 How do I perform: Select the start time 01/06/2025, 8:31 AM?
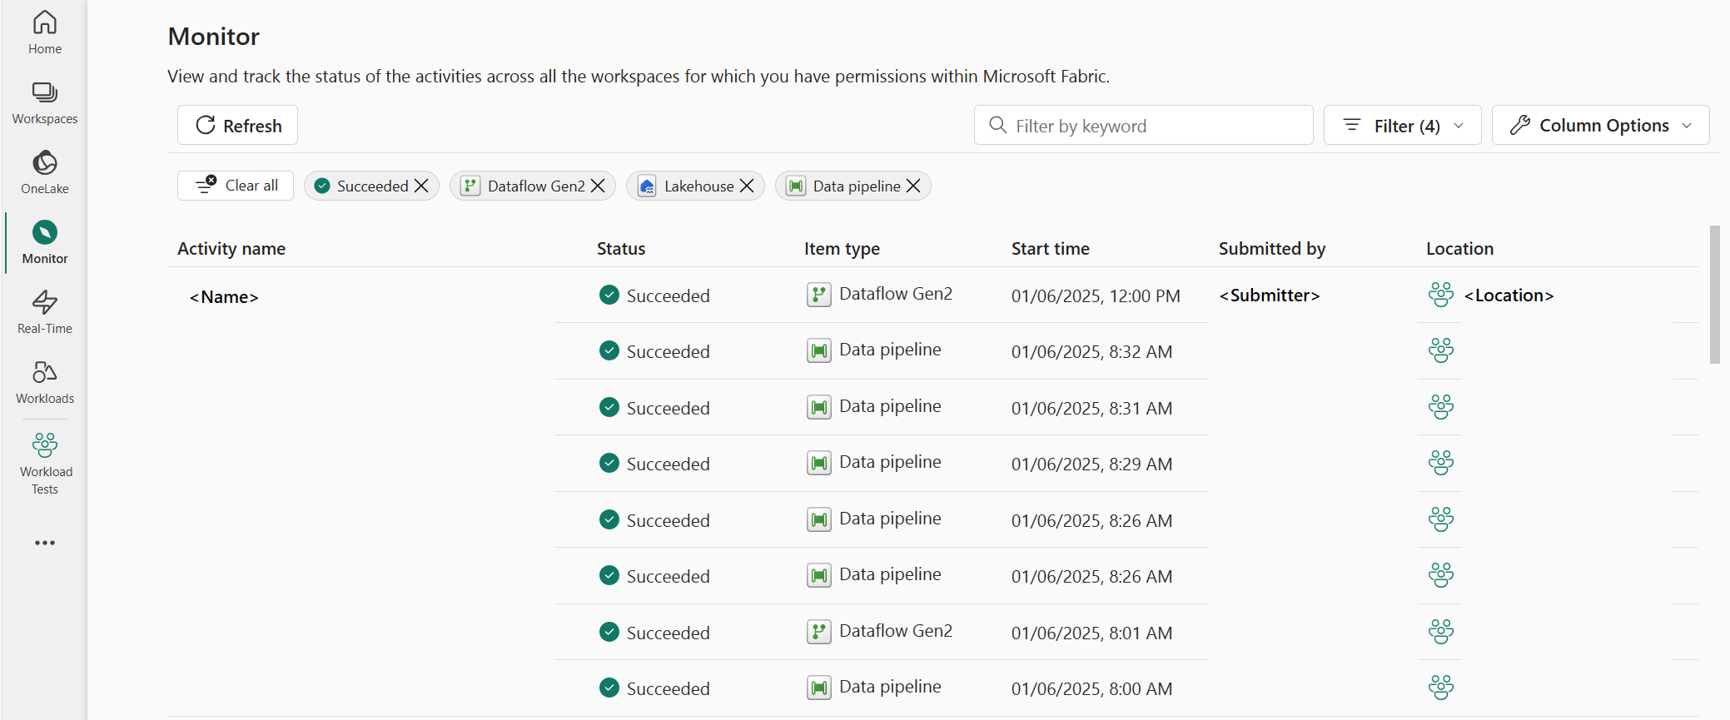1091,409
